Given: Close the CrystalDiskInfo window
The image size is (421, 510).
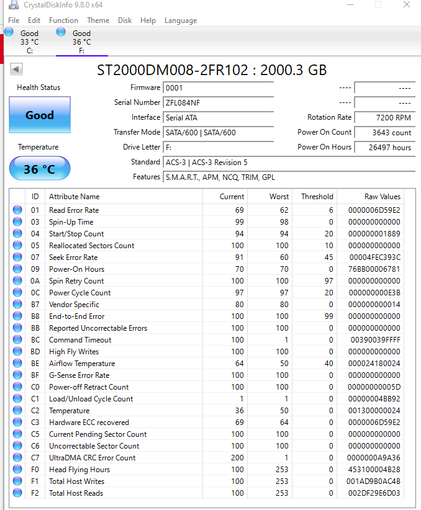Looking at the screenshot, I should point(407,4).
